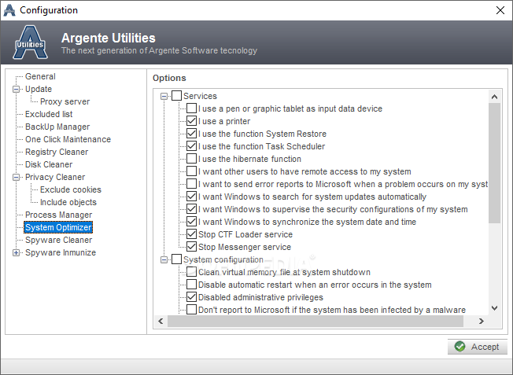The width and height of the screenshot is (513, 375).
Task: Click the options list scroll up arrow
Action: click(494, 97)
